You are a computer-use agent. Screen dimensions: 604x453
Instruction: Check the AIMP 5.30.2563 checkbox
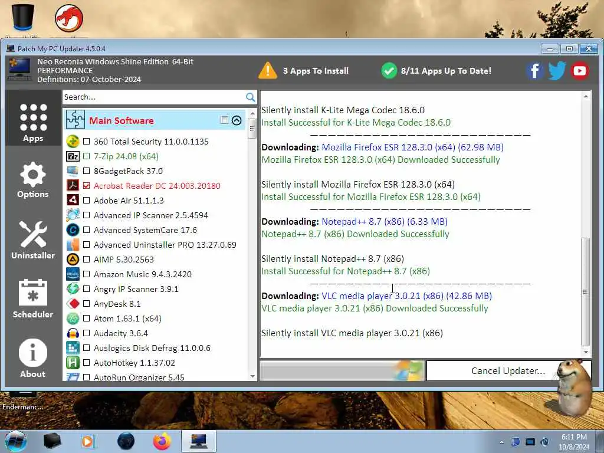[86, 260]
